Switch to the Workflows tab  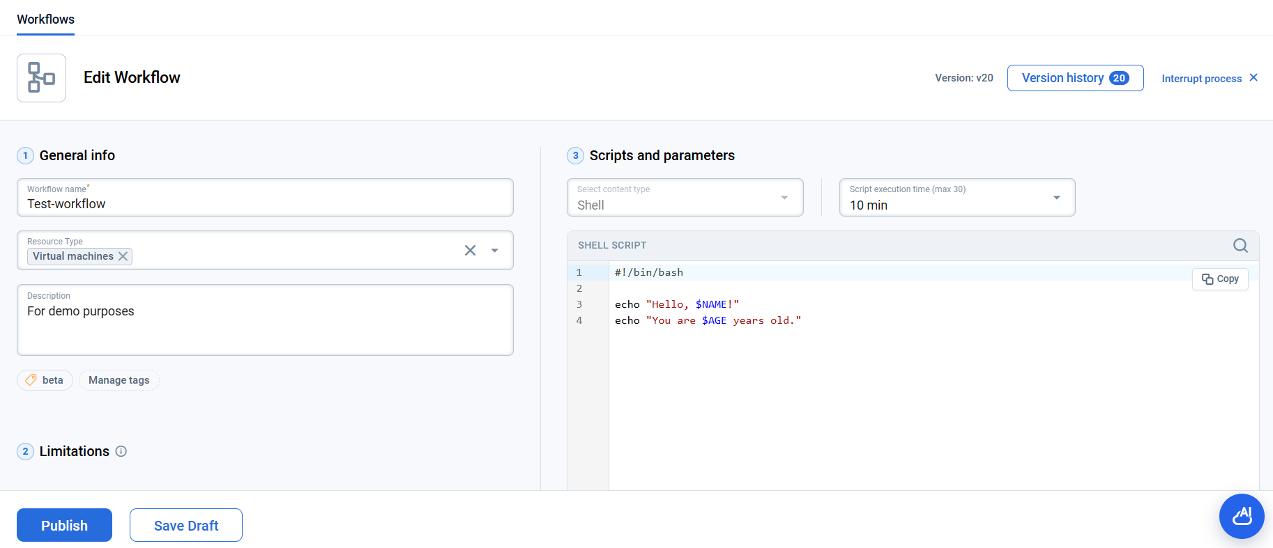45,19
